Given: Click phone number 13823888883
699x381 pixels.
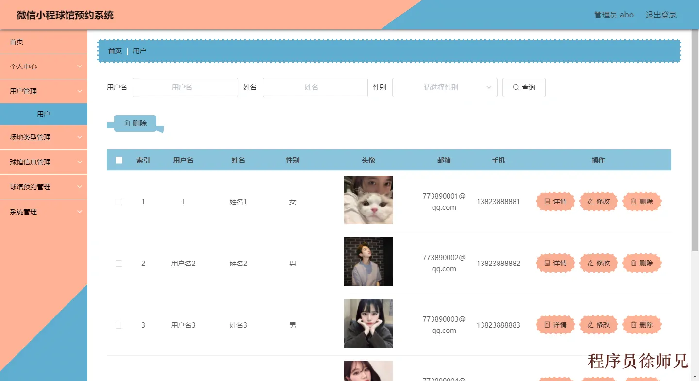Looking at the screenshot, I should click(499, 325).
